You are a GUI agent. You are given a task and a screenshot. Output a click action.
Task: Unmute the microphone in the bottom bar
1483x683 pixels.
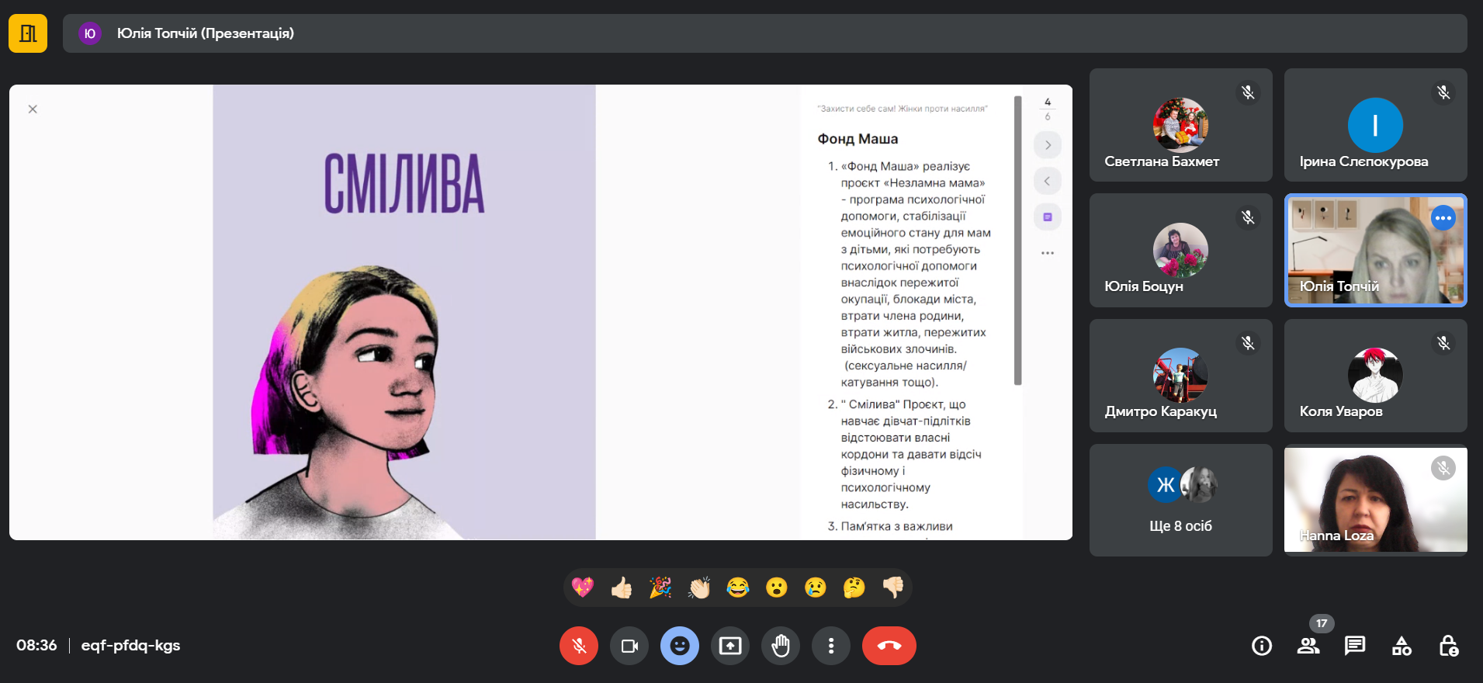coord(578,646)
